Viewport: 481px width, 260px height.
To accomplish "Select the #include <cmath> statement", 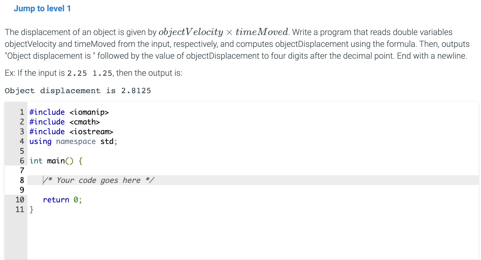I will [x=65, y=122].
